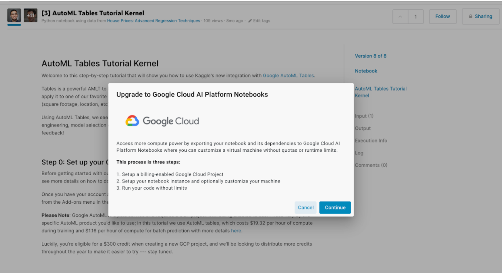Open the +11 collaborators avatar
This screenshot has height=273, width=502.
point(31,15)
